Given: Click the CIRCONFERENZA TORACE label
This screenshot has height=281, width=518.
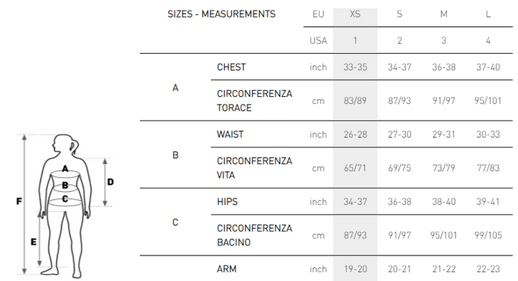Looking at the screenshot, I should [254, 101].
